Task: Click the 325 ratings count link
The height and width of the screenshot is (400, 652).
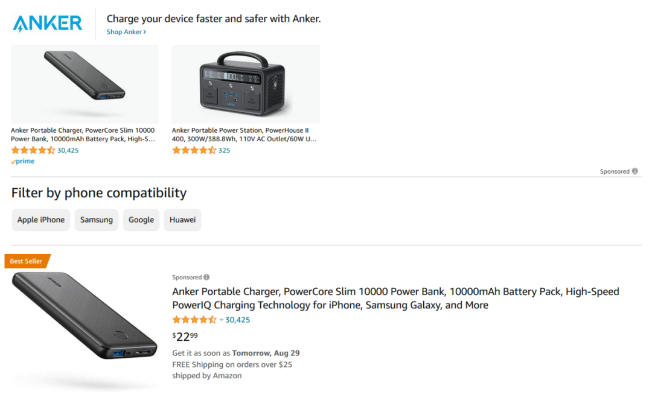Action: (224, 150)
